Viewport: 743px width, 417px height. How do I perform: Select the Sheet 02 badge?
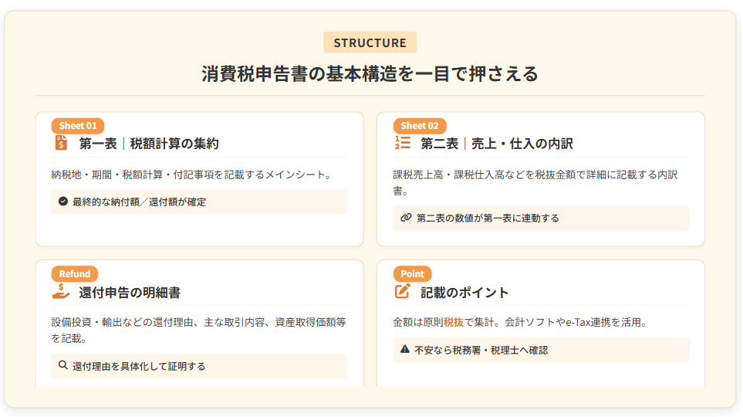[420, 126]
